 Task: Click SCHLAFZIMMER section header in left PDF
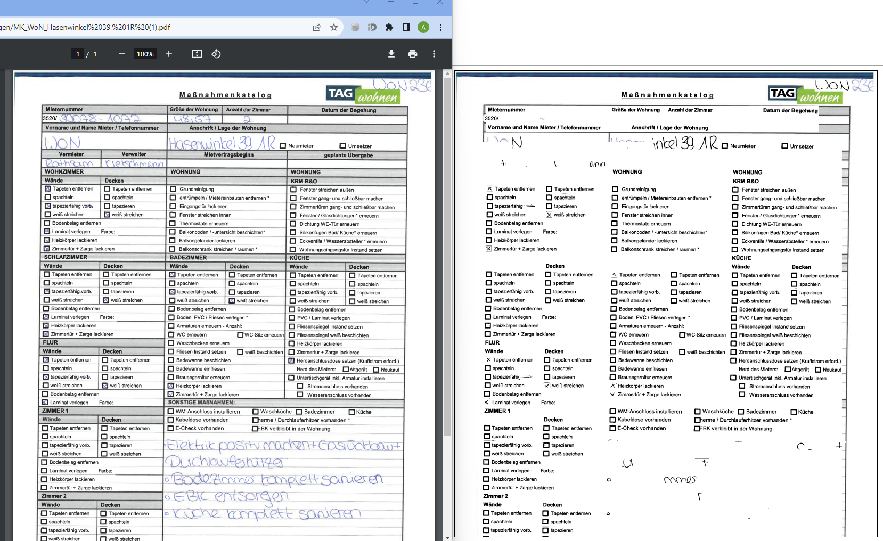[x=66, y=257]
